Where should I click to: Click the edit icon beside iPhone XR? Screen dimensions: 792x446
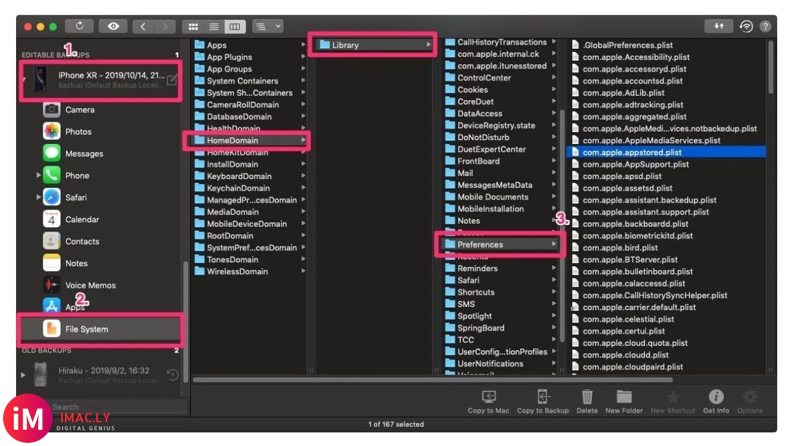coord(172,80)
